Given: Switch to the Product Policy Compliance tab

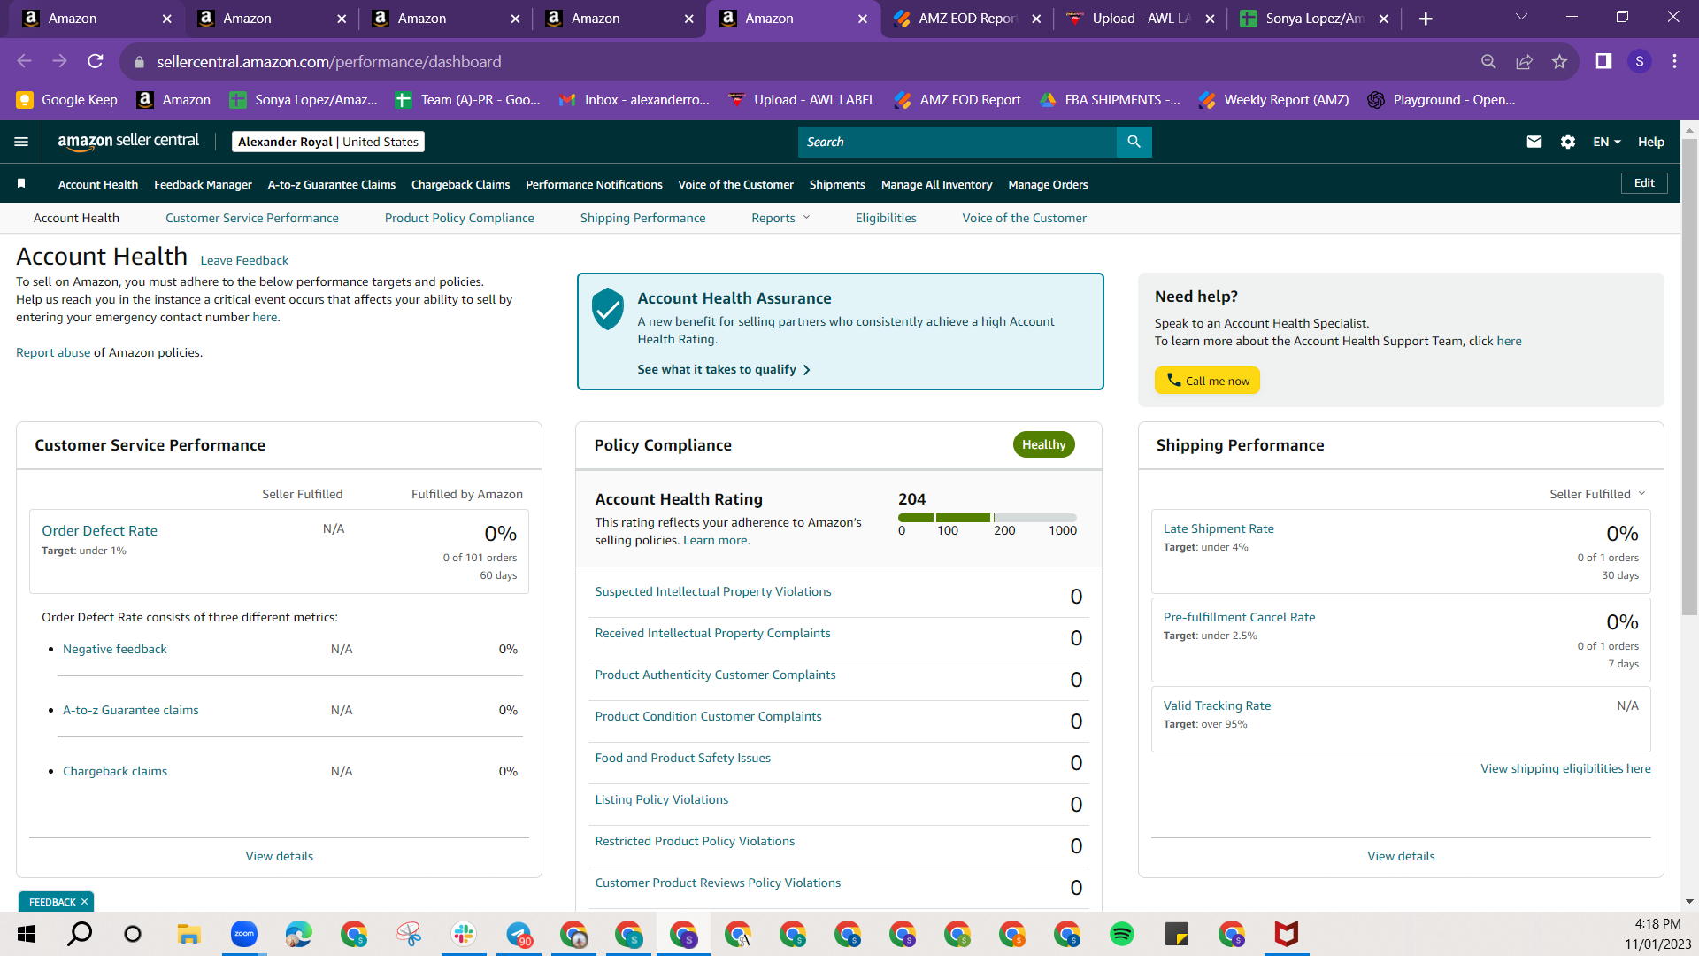Looking at the screenshot, I should (x=459, y=218).
